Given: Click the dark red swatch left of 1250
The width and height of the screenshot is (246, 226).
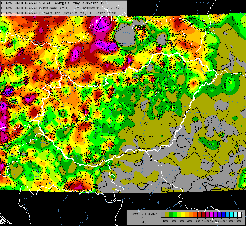Looking at the screenshot, I should (204, 215).
